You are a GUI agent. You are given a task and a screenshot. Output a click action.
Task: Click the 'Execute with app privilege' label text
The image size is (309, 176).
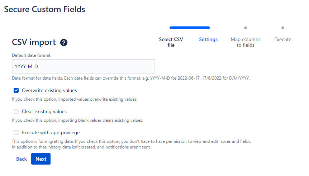click(x=51, y=132)
